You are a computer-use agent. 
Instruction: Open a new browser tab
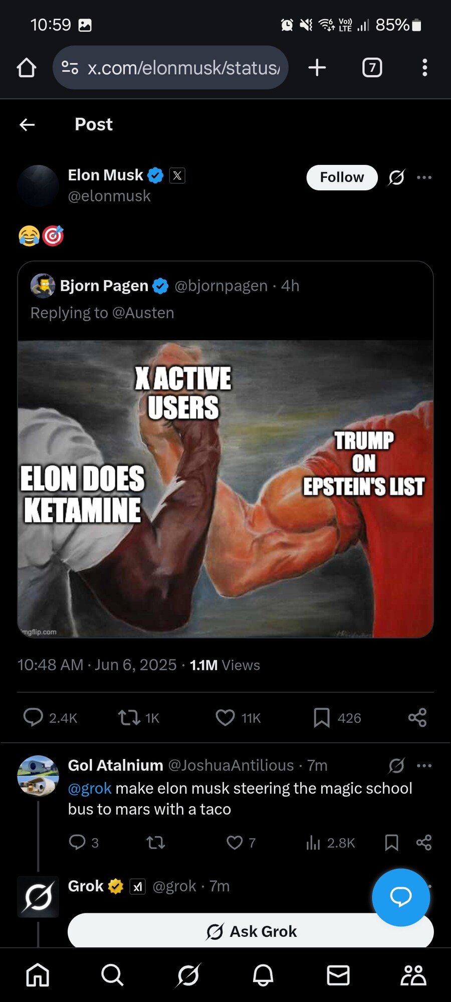click(x=317, y=68)
